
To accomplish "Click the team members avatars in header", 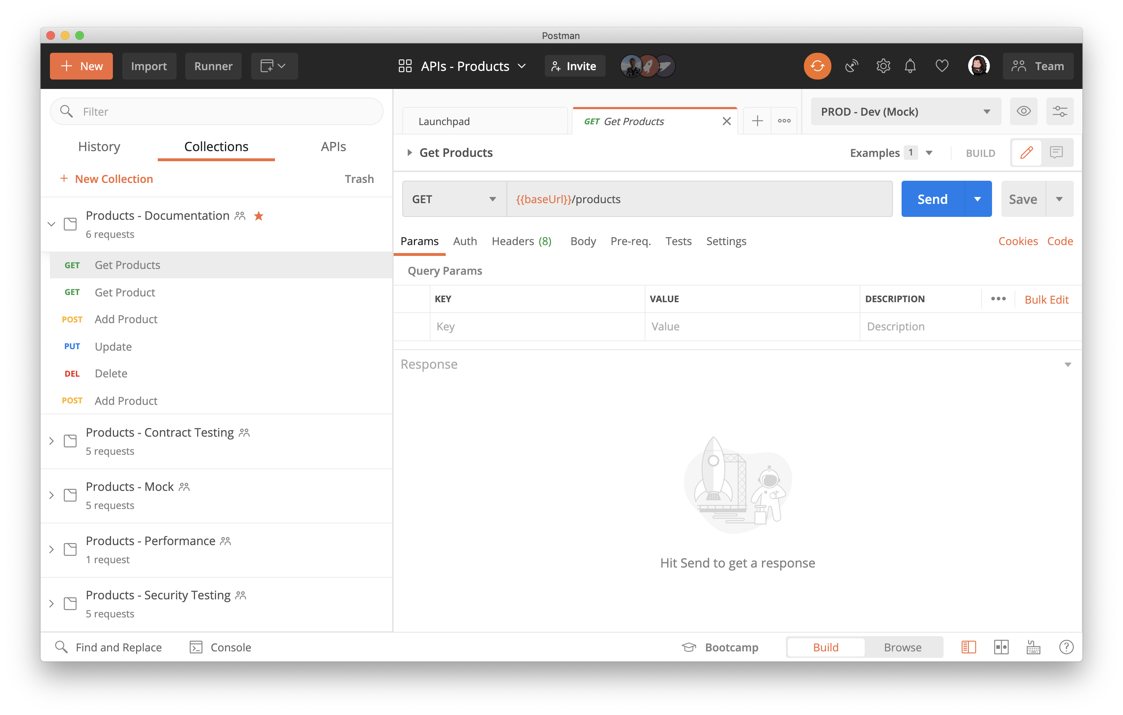I will 648,66.
